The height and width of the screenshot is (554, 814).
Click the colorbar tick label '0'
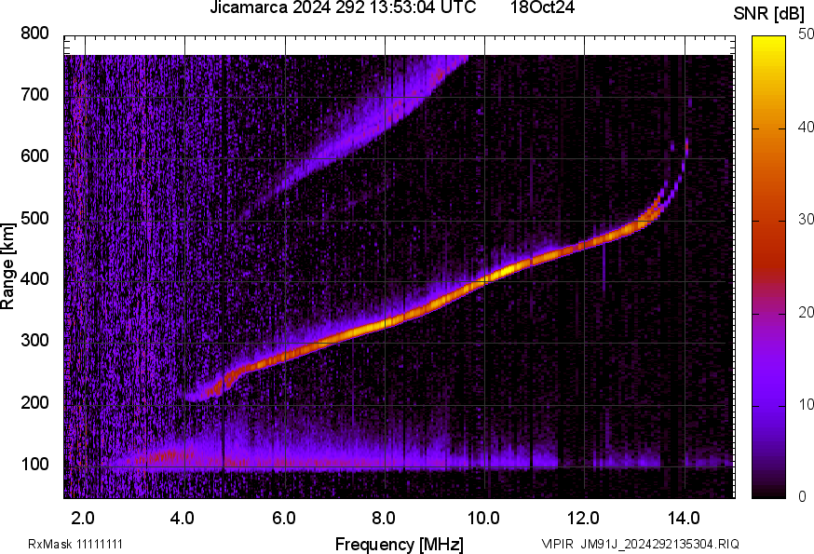pyautogui.click(x=802, y=496)
